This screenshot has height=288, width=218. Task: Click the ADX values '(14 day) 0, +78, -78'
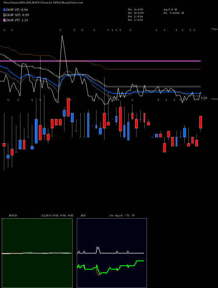pyautogui.click(x=122, y=216)
